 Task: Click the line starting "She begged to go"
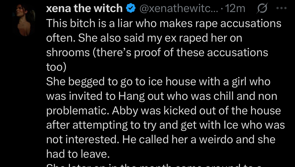point(158,82)
